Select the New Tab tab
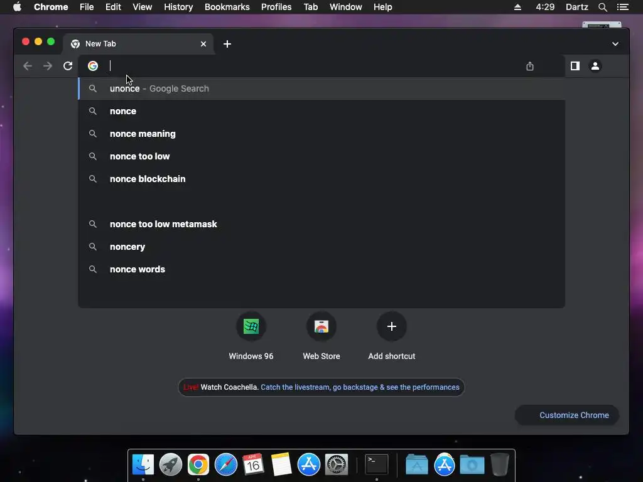 [138, 44]
